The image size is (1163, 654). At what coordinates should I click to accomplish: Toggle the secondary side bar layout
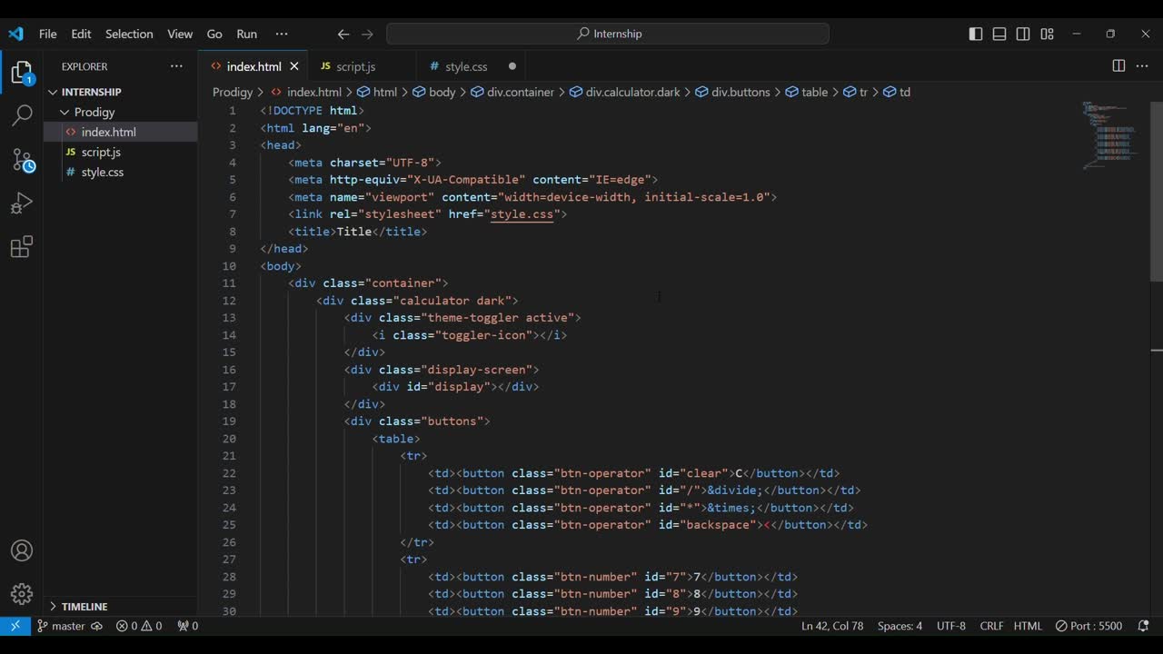tap(1023, 34)
